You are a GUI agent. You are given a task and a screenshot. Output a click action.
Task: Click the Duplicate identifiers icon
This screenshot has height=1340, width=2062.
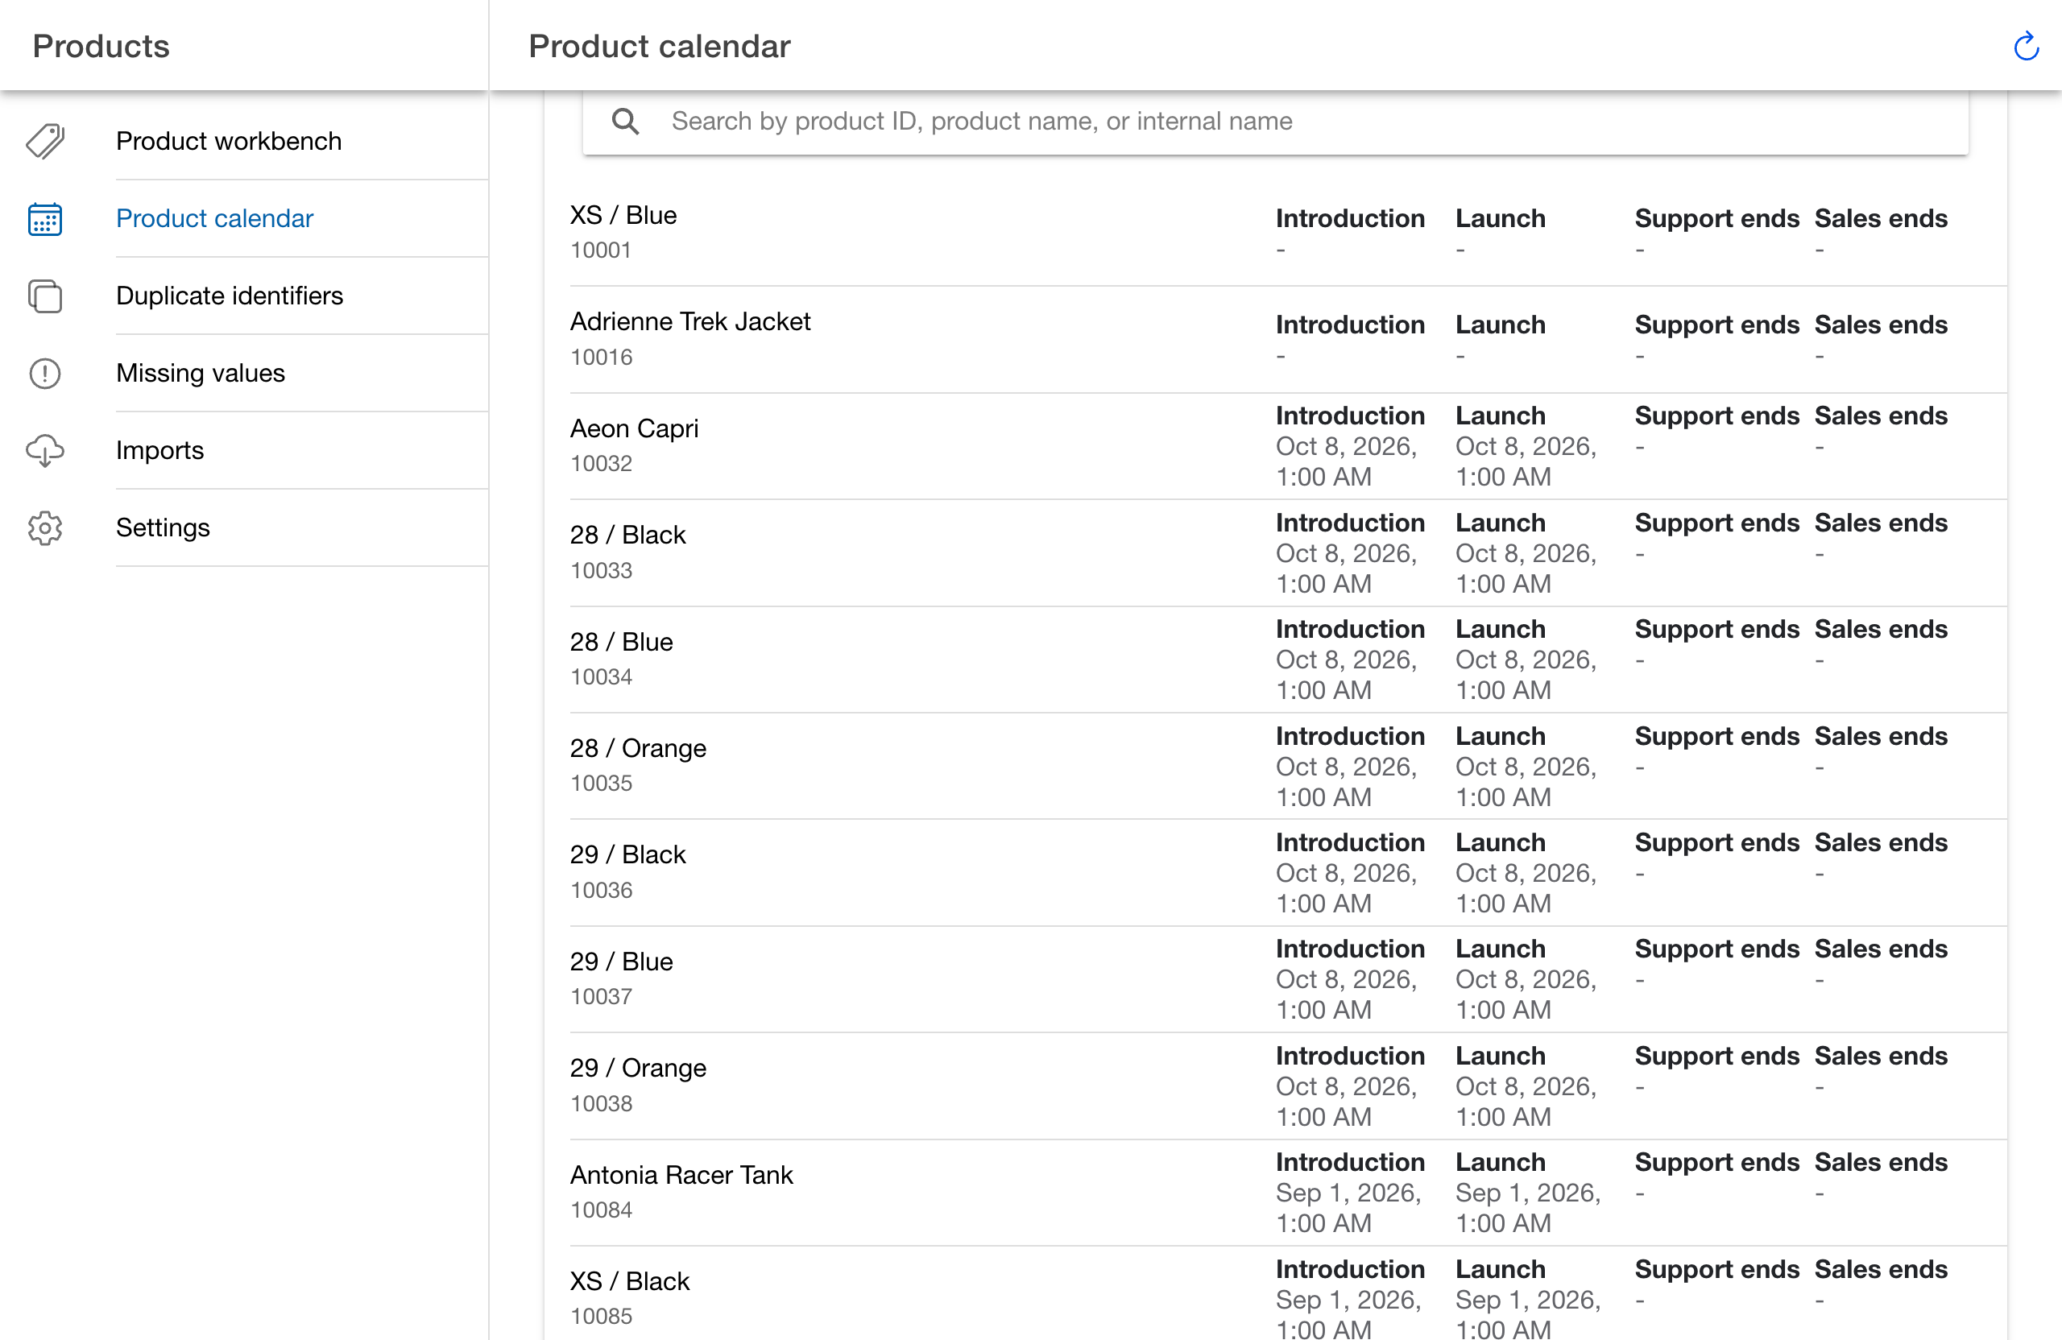click(45, 296)
